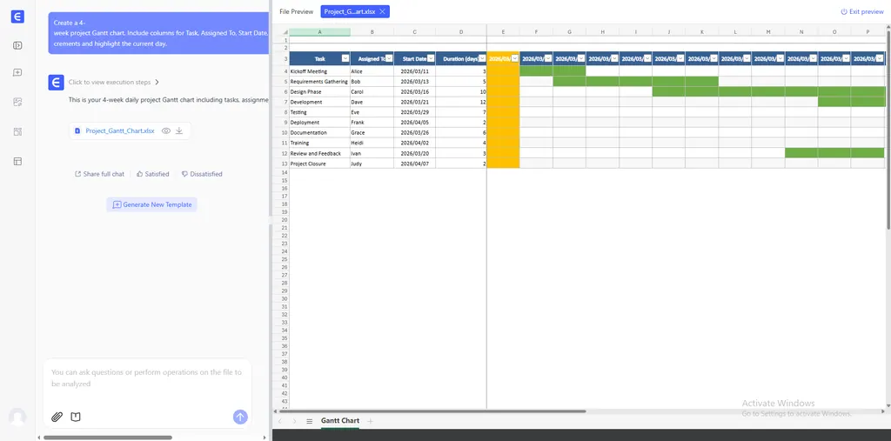
Task: Click the paperclip attach file icon
Action: (x=57, y=417)
